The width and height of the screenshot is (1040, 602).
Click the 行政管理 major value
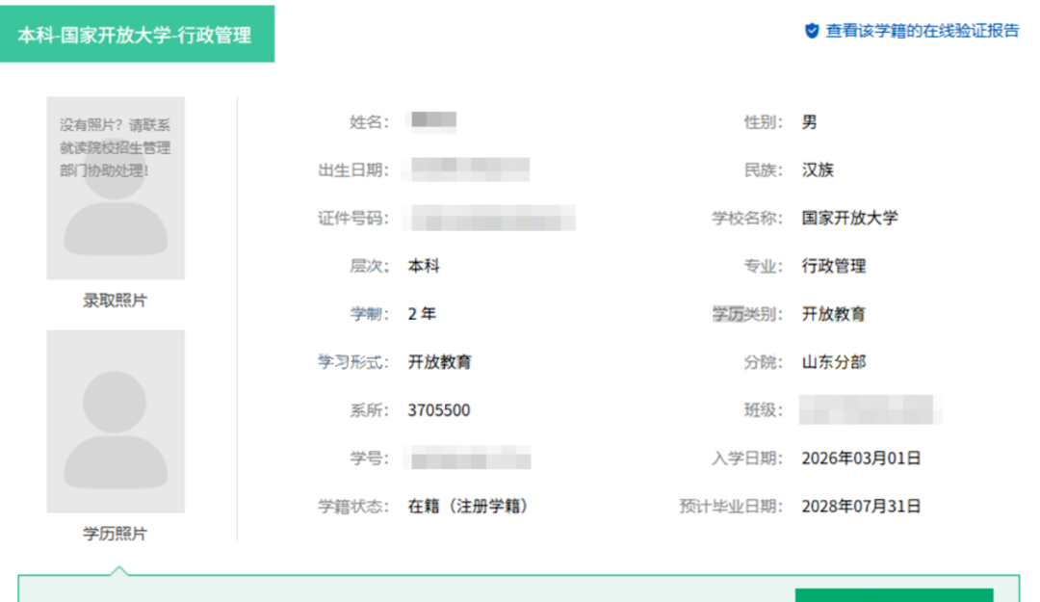click(x=834, y=266)
